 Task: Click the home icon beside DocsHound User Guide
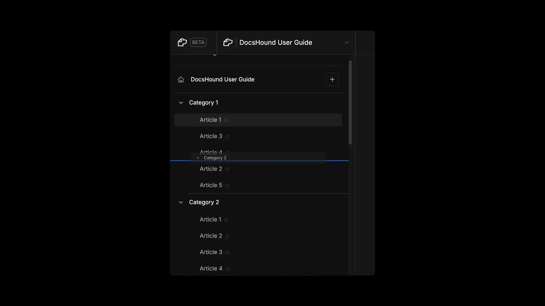[181, 80]
